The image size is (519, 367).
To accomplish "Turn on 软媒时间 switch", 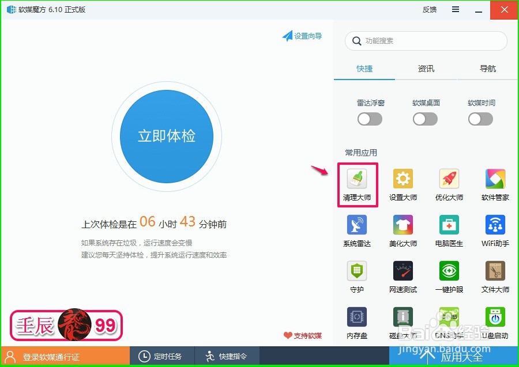I will point(480,119).
